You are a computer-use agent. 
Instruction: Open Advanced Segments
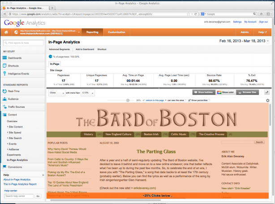pos(59,49)
